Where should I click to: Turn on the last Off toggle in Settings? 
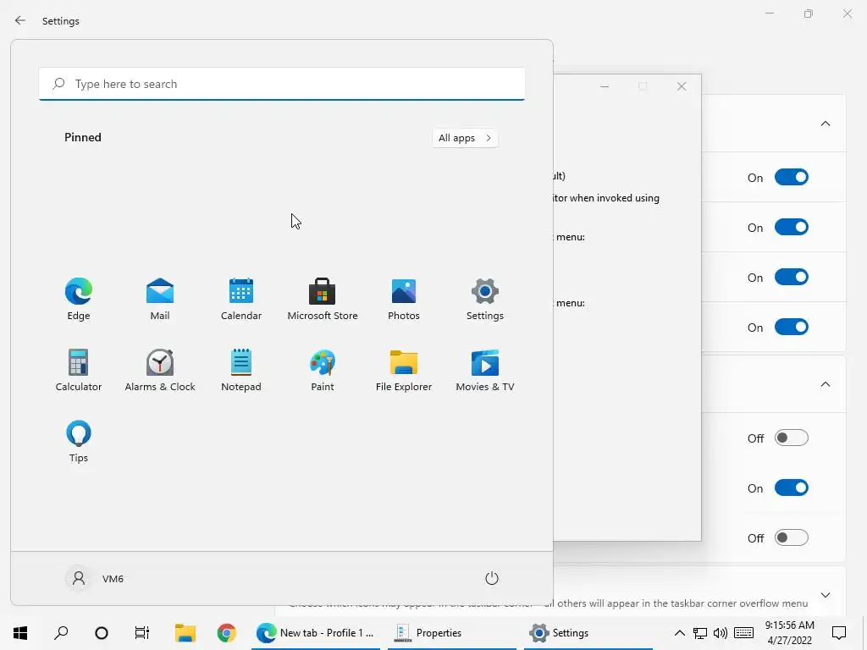792,537
